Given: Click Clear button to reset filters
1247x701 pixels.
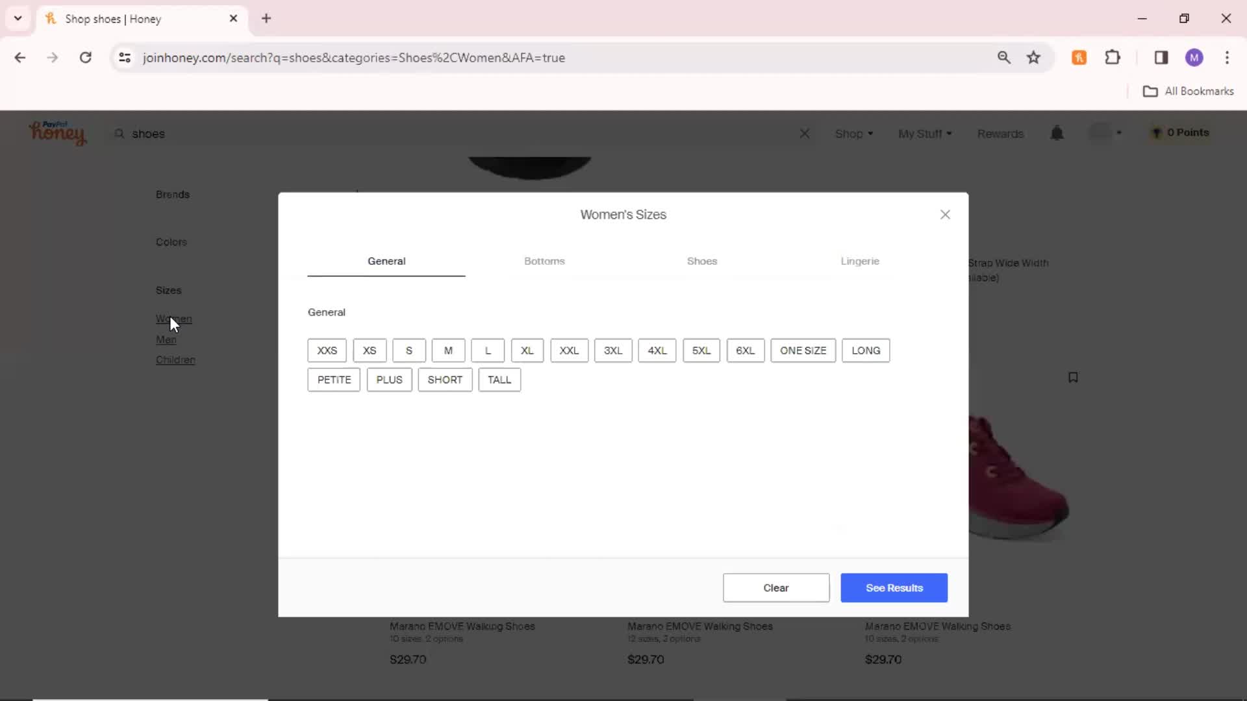Looking at the screenshot, I should click(x=776, y=588).
